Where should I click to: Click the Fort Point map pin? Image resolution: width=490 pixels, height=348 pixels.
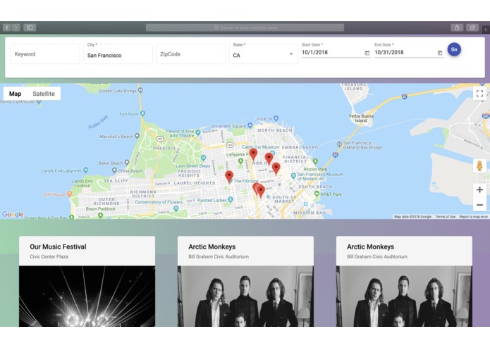click(143, 113)
